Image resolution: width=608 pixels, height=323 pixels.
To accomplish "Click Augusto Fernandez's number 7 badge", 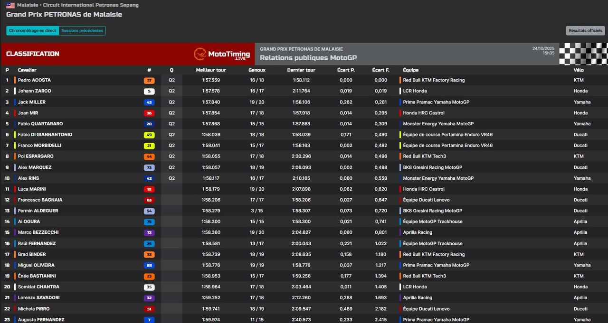I will click(x=149, y=320).
